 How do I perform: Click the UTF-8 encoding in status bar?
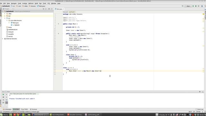tap(198, 112)
